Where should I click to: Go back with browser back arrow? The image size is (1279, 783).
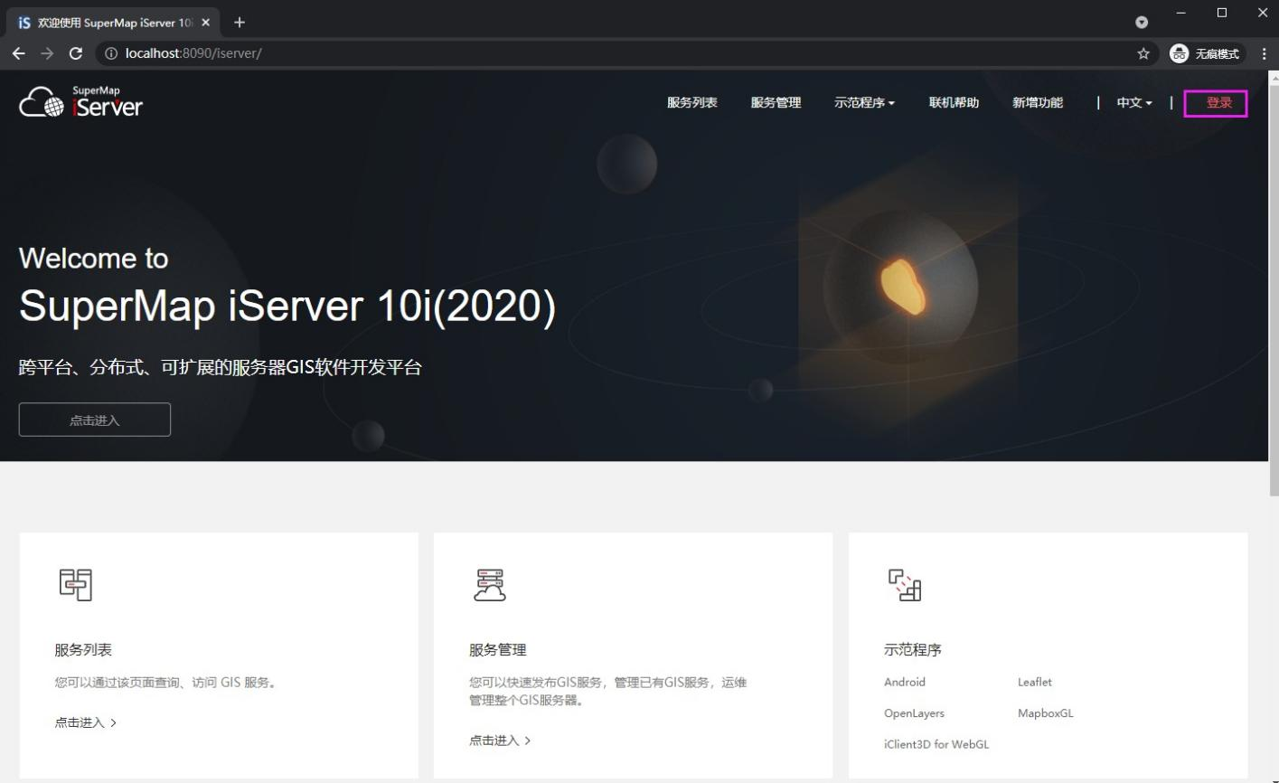coord(19,53)
